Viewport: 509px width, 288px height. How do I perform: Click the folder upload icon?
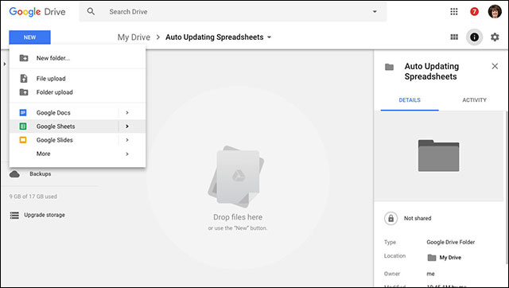click(24, 92)
